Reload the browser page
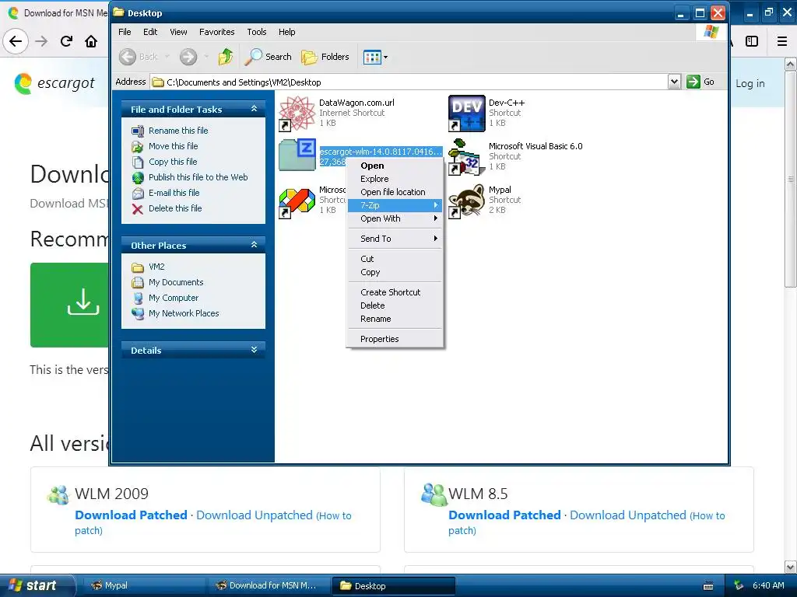The image size is (797, 597). click(66, 41)
